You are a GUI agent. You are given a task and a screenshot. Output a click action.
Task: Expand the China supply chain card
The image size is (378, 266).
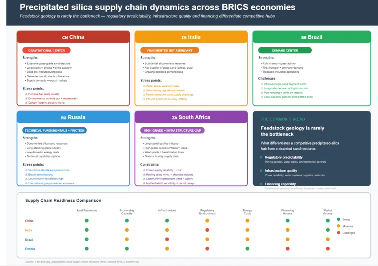click(x=73, y=37)
